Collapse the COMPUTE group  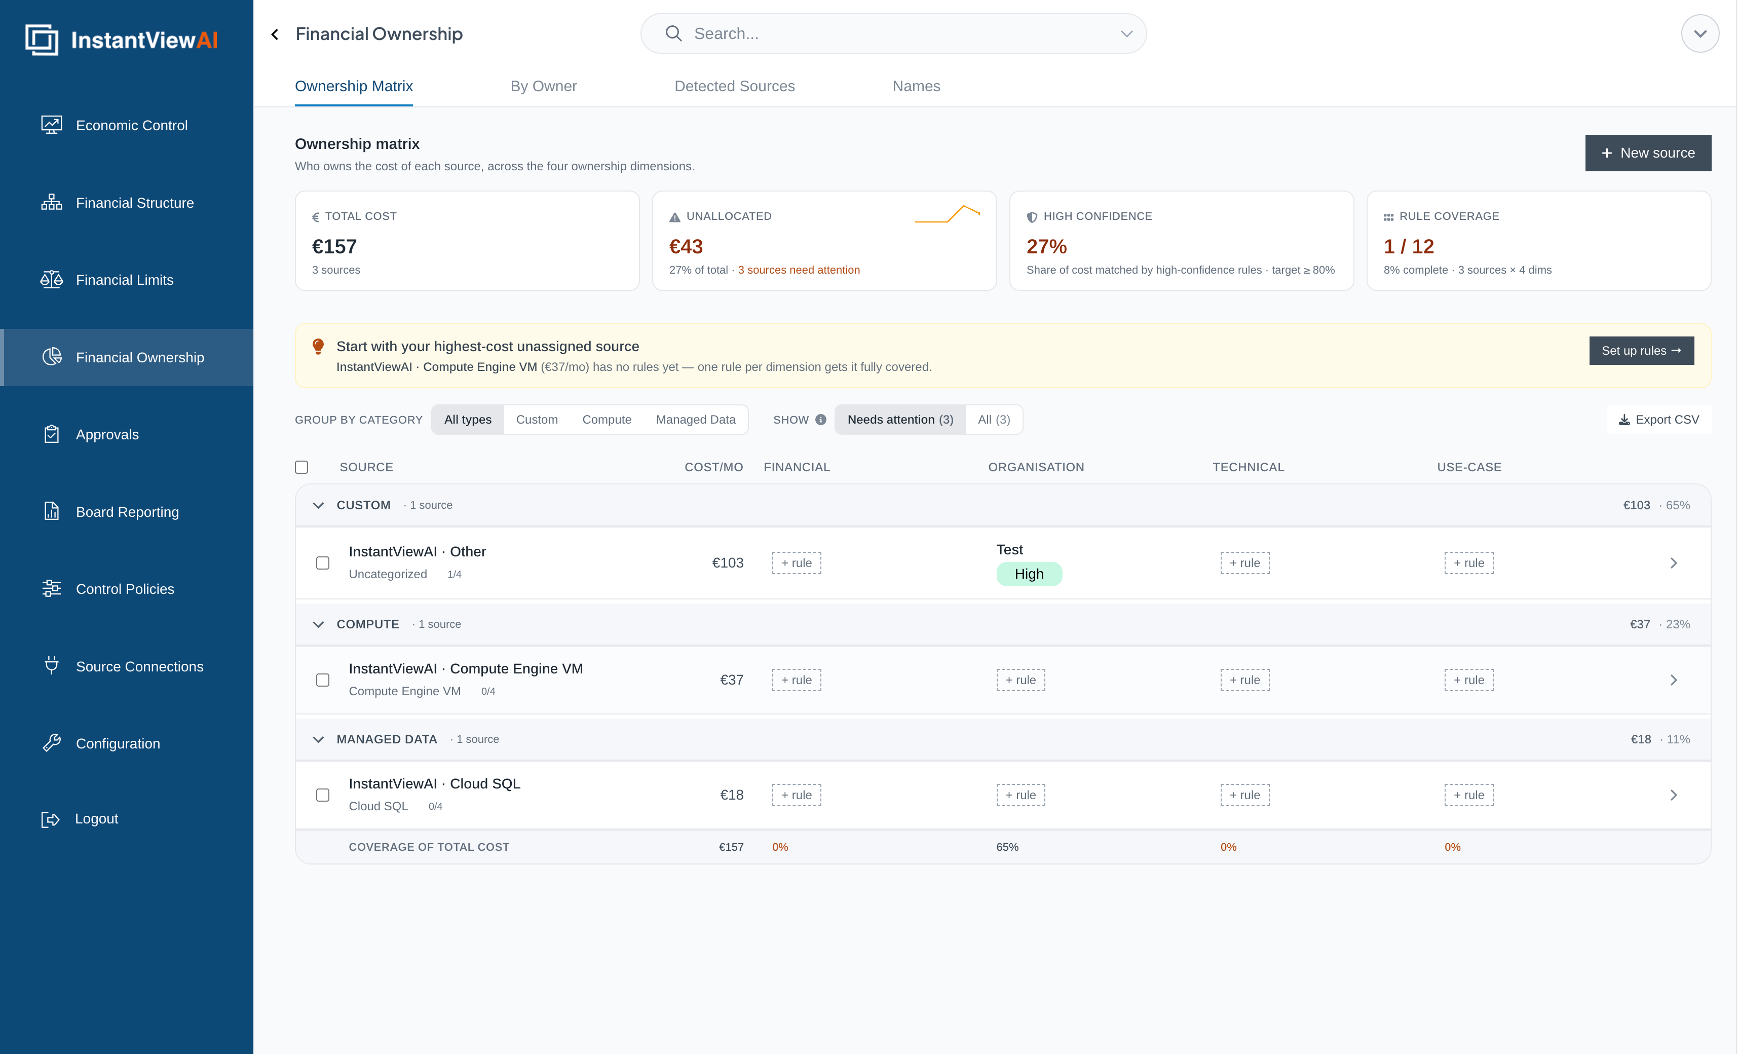[318, 624]
